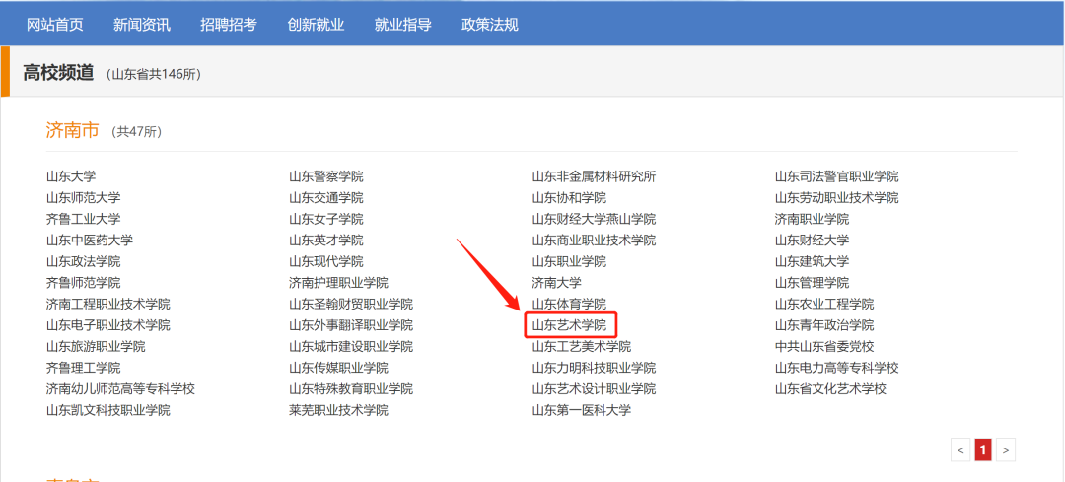Open 山东外事翻译职业学院 link
Viewport: 1065px width, 482px height.
pyautogui.click(x=350, y=325)
